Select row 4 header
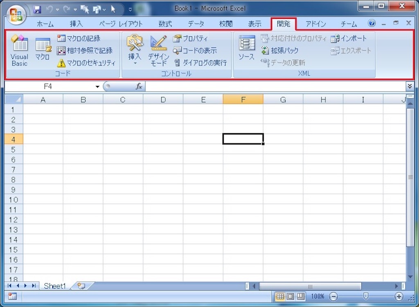Viewport: 419px width, 307px height. click(x=14, y=139)
